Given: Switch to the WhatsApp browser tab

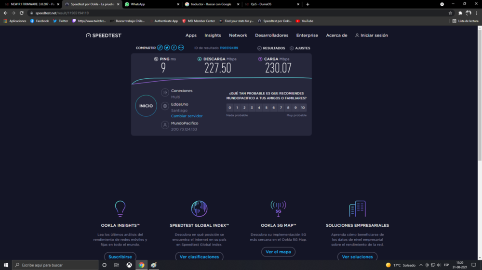Looking at the screenshot, I should 152,4.
